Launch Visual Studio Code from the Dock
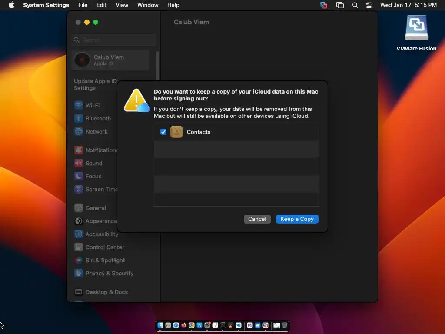 click(239, 325)
